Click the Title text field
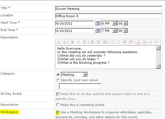 tap(109, 9)
